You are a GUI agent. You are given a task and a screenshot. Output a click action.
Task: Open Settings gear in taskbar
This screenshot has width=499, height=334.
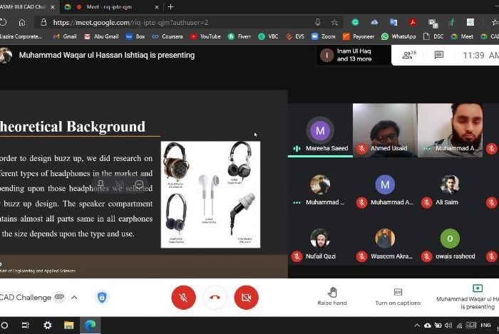[48, 325]
